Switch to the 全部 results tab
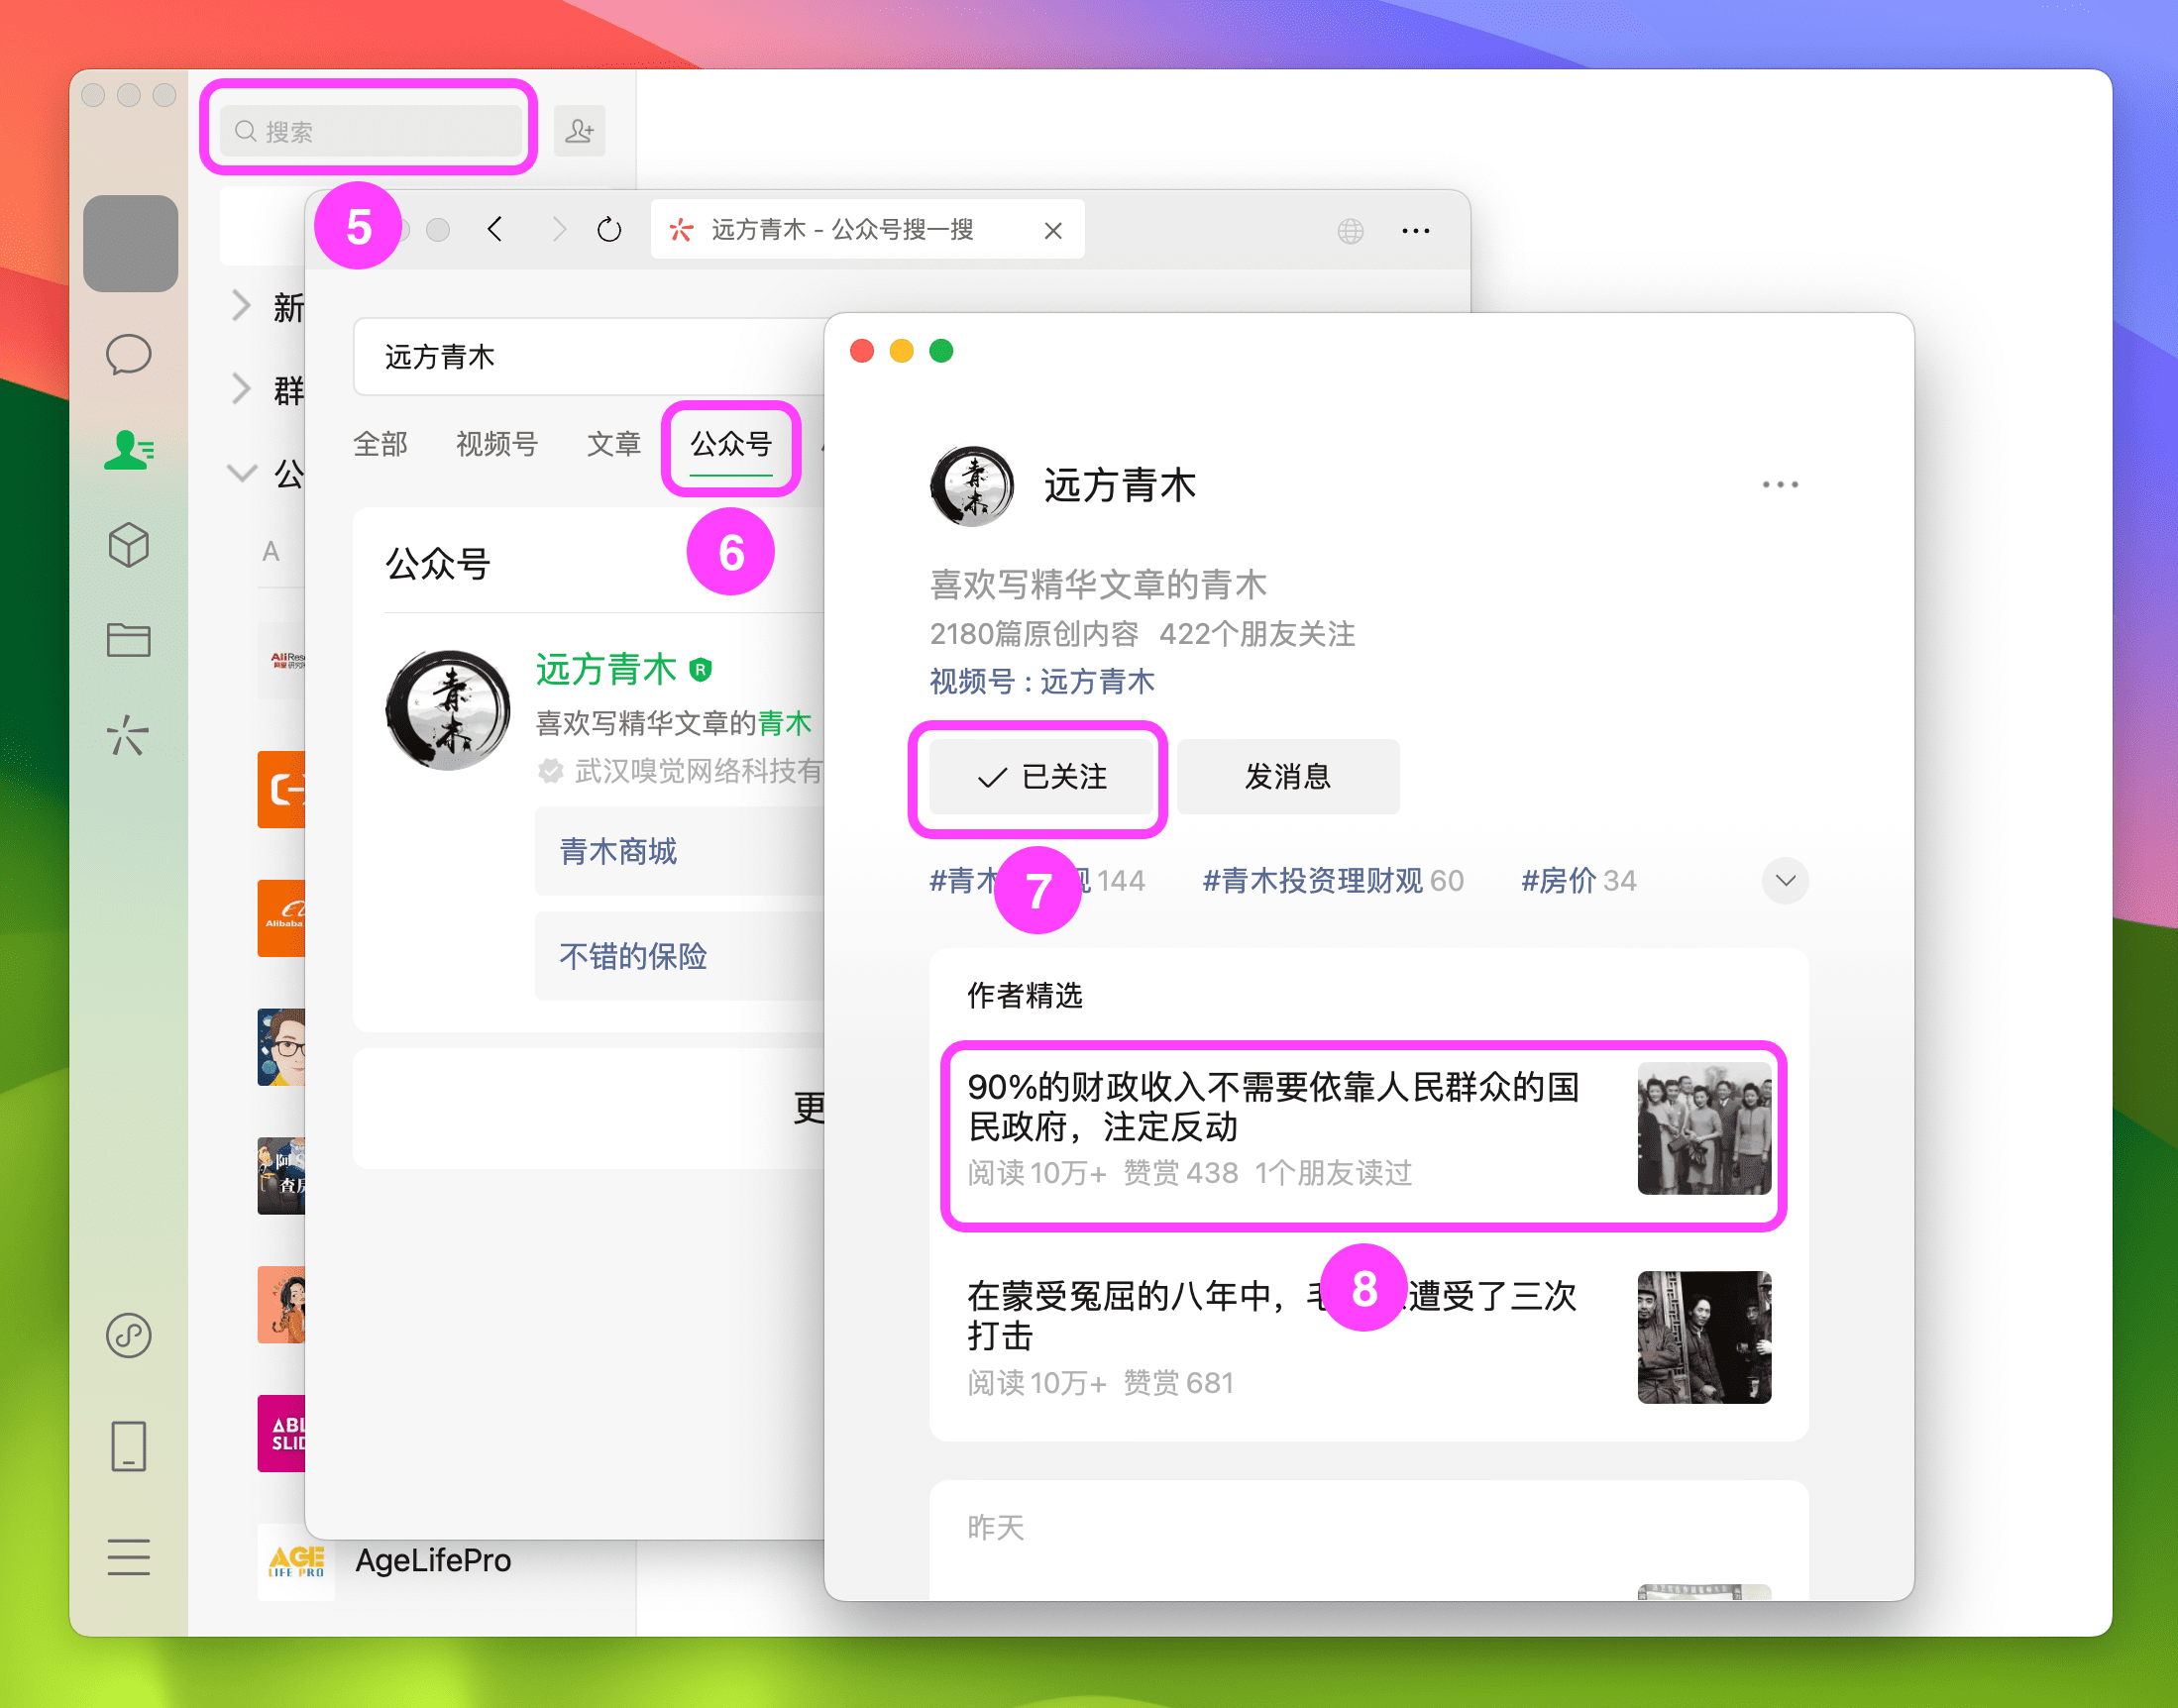The width and height of the screenshot is (2178, 1708). [381, 445]
